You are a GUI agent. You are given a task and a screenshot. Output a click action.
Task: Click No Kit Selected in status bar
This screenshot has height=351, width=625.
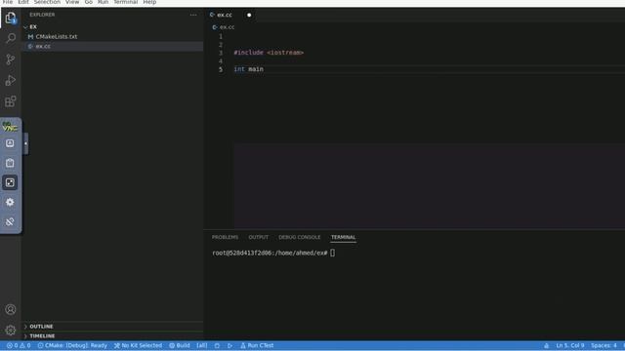(138, 345)
